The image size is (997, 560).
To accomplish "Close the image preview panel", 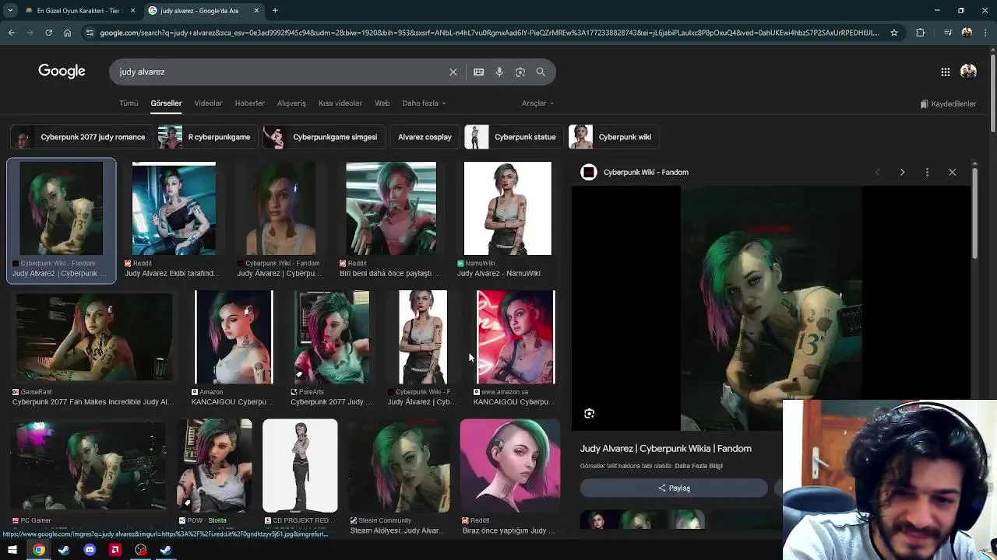I will tap(952, 172).
